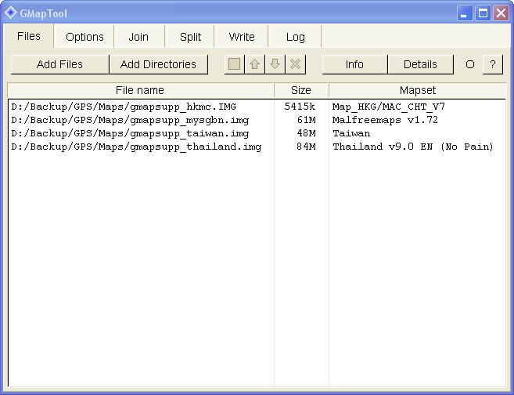
Task: Close the GMapTool window
Action: 501,13
